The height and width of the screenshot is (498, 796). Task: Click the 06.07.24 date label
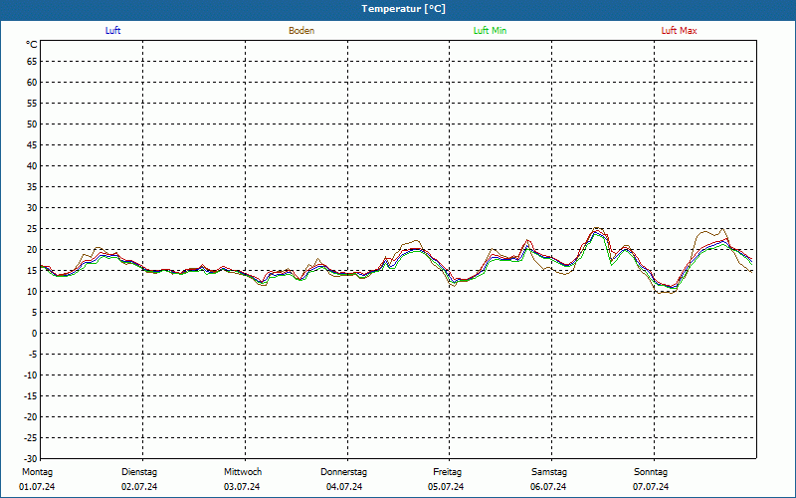point(548,487)
